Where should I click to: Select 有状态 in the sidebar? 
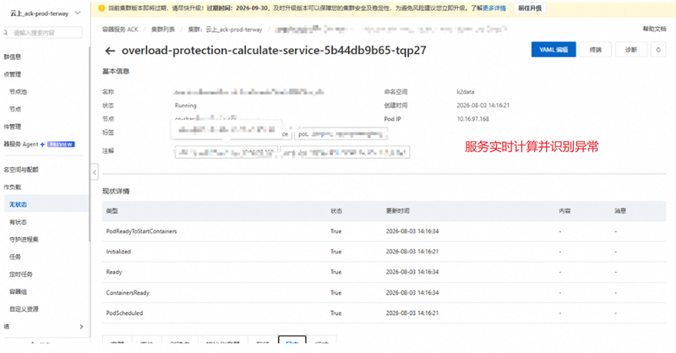18,222
